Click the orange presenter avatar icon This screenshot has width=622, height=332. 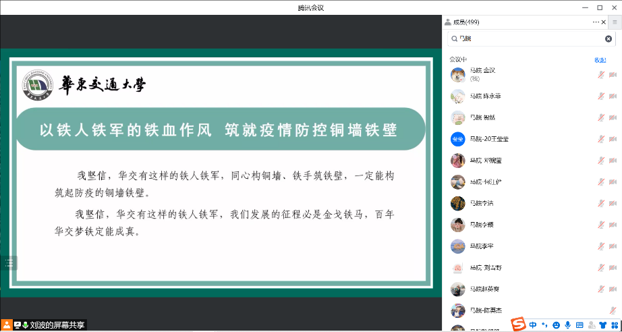(x=6, y=325)
